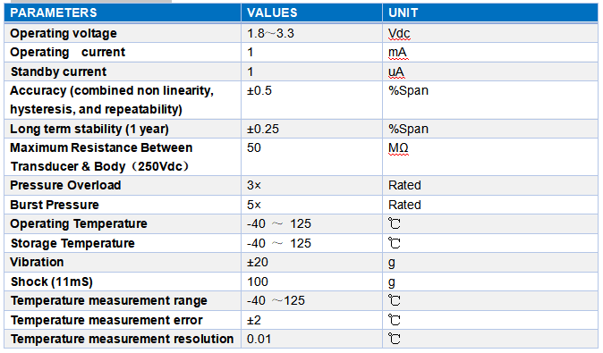Click the Operating Temperature ℃ symbol
603x353 pixels.
click(395, 223)
